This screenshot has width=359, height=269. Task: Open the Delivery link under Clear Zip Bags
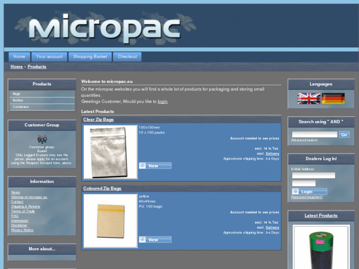[273, 154]
